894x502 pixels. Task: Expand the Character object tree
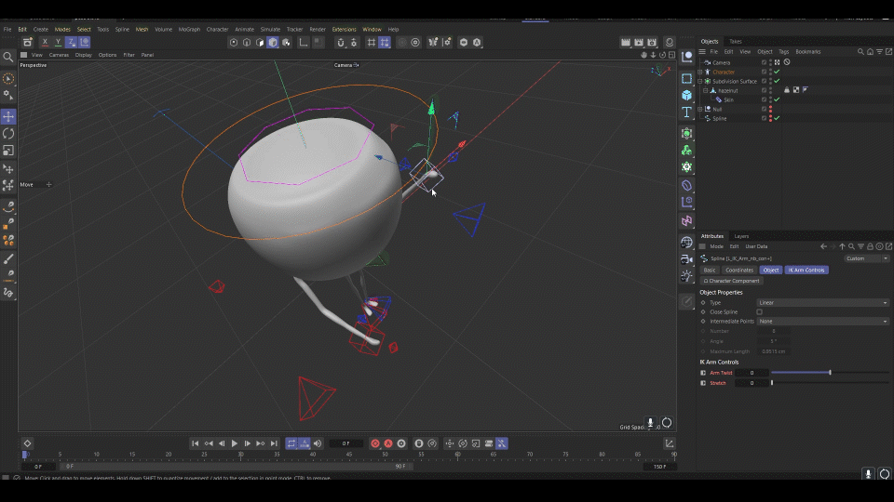(700, 72)
